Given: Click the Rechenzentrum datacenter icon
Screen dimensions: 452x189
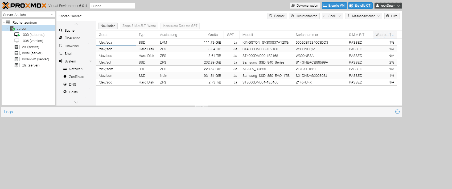Looking at the screenshot, I should coord(8,22).
